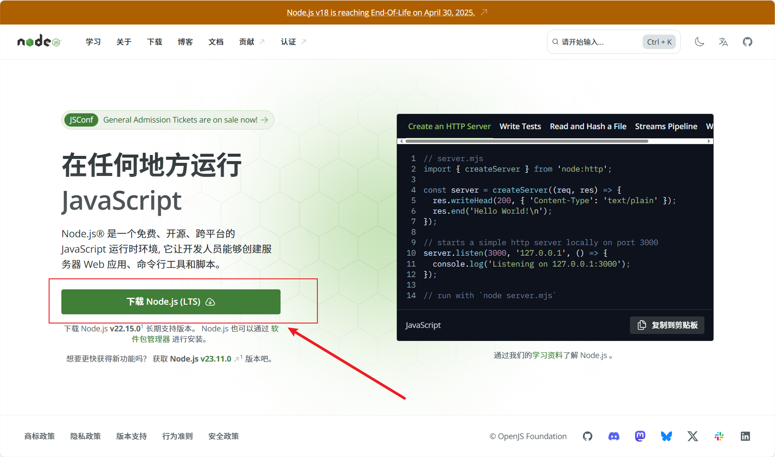This screenshot has height=457, width=775.
Task: Click the clipboard copy icon
Action: point(642,325)
